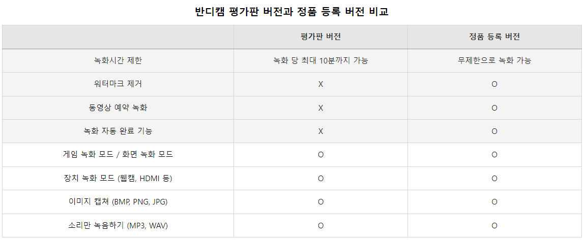Click the O mark in 워터마크 제거 row

[494, 84]
